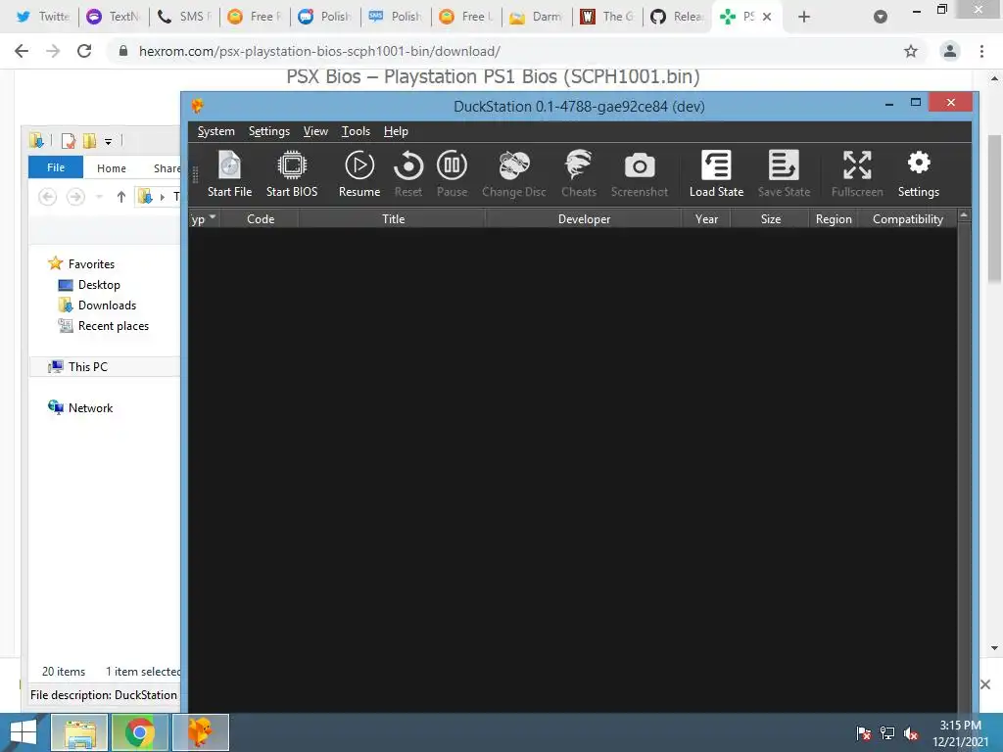
Task: Open the File tab in File Explorer
Action: pyautogui.click(x=56, y=167)
